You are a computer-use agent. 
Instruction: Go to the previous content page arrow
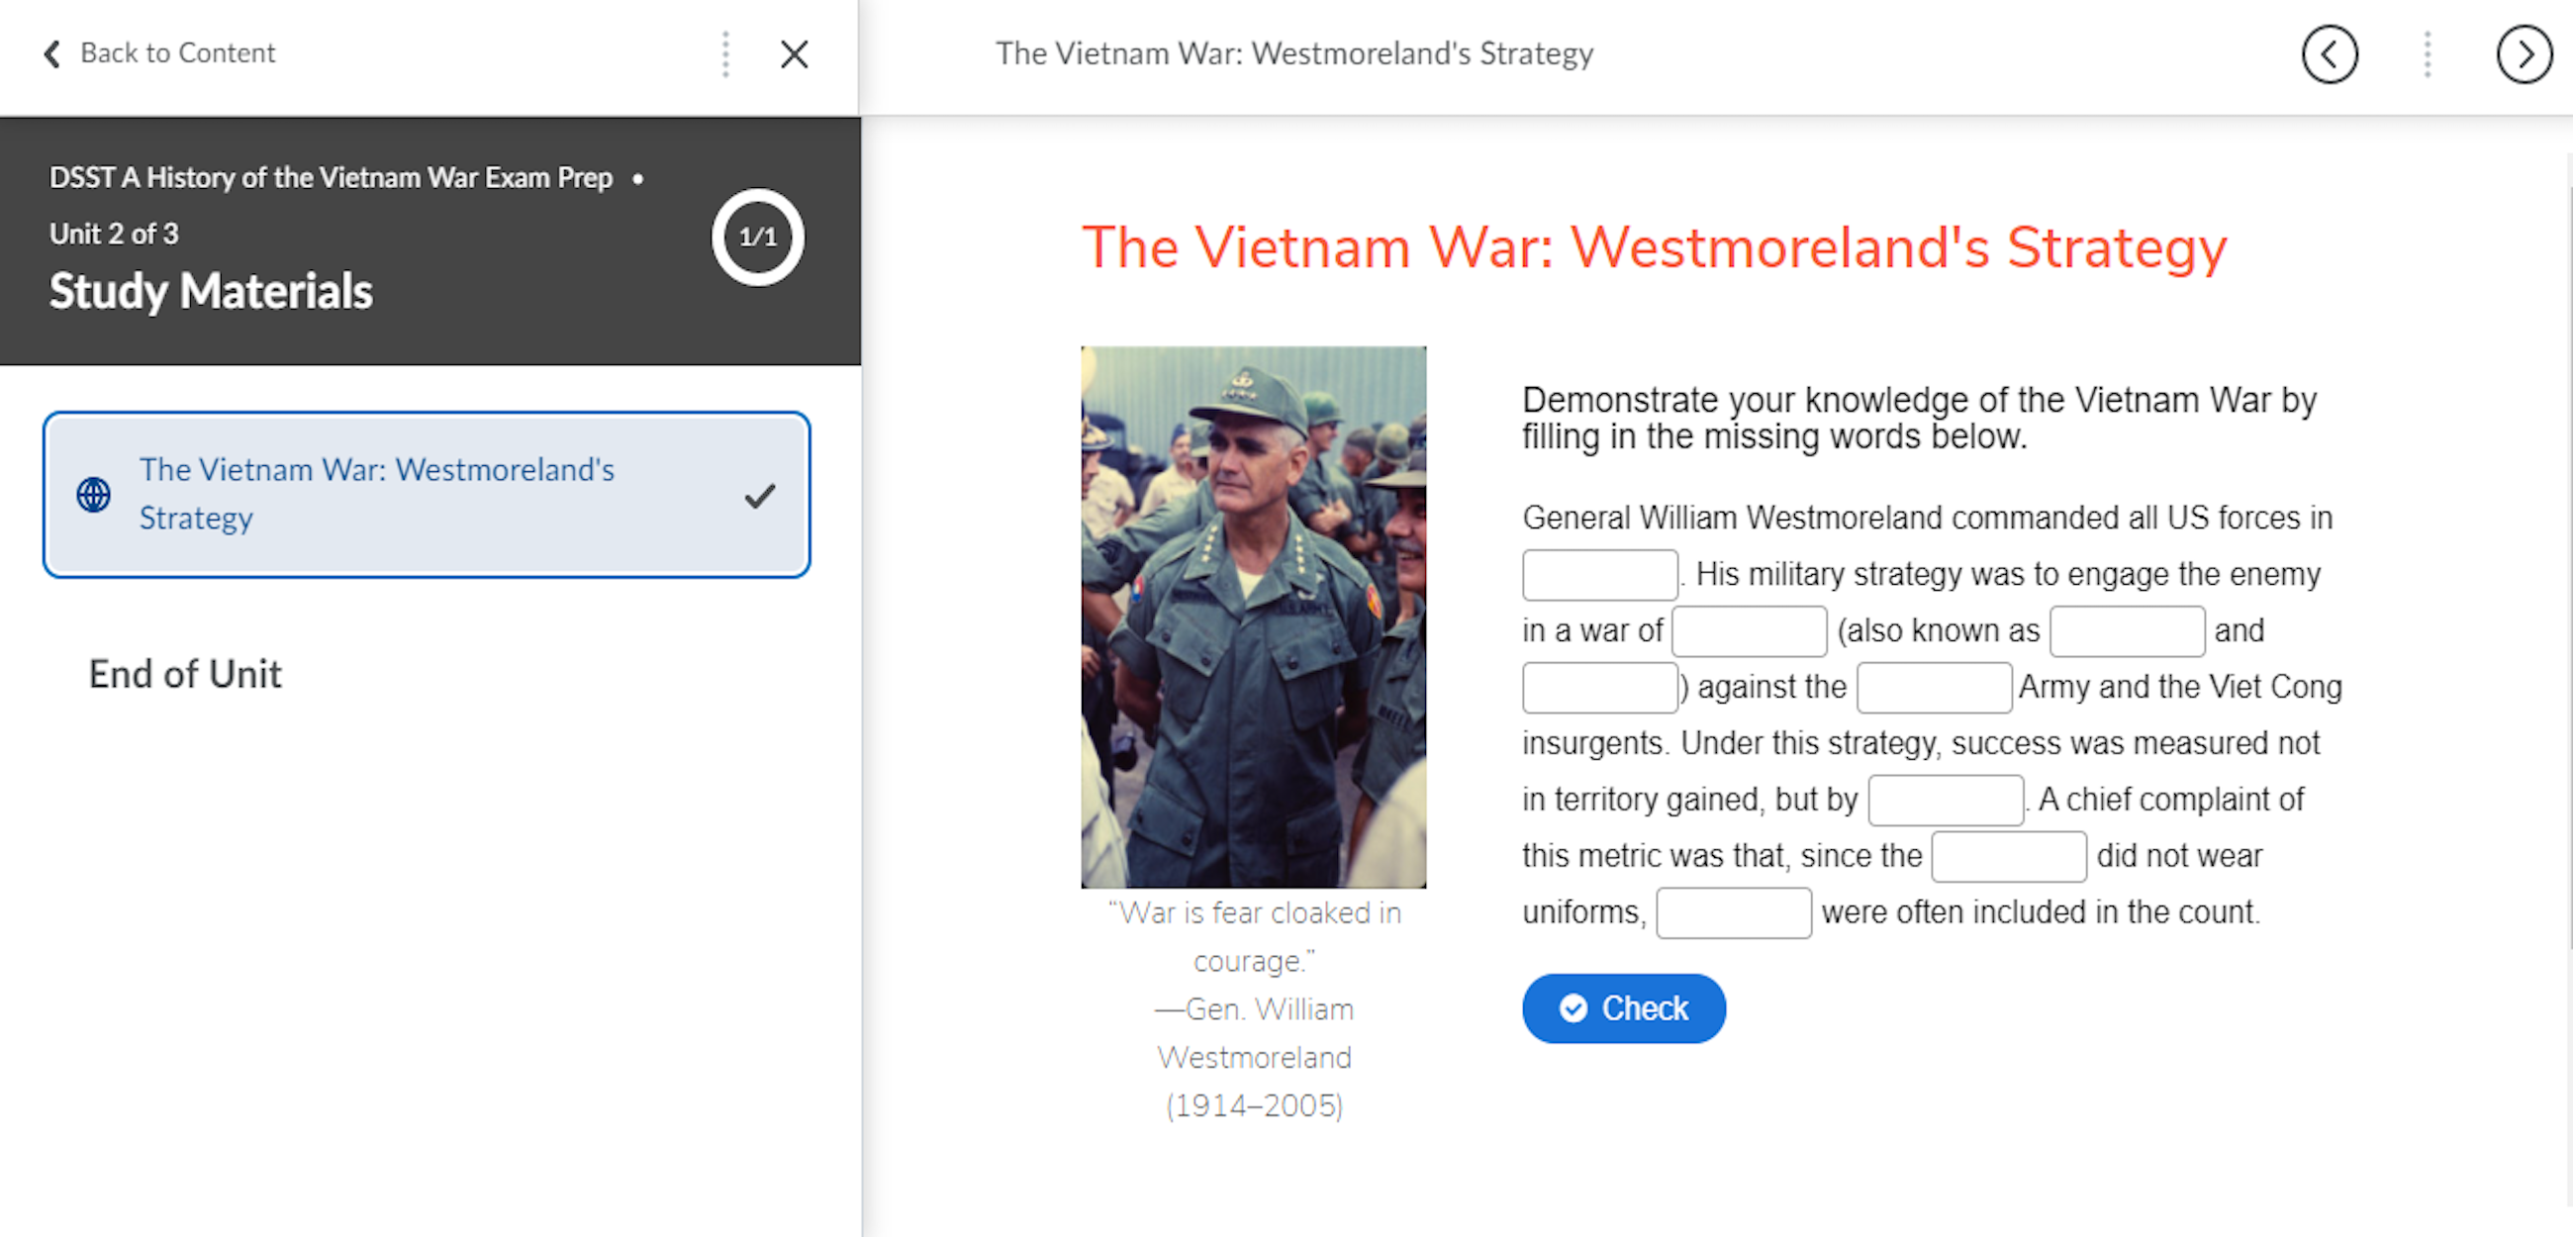(2330, 54)
